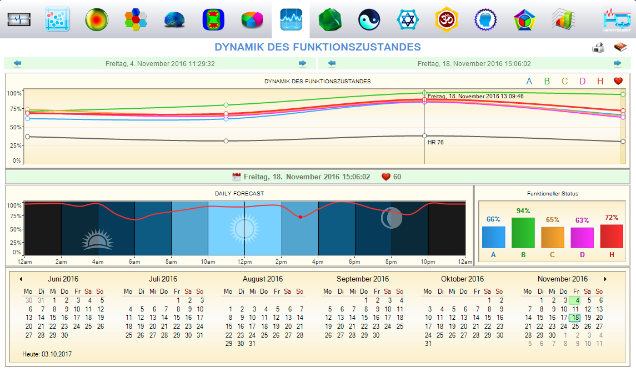Click the Juni 2016 month header

[63, 279]
